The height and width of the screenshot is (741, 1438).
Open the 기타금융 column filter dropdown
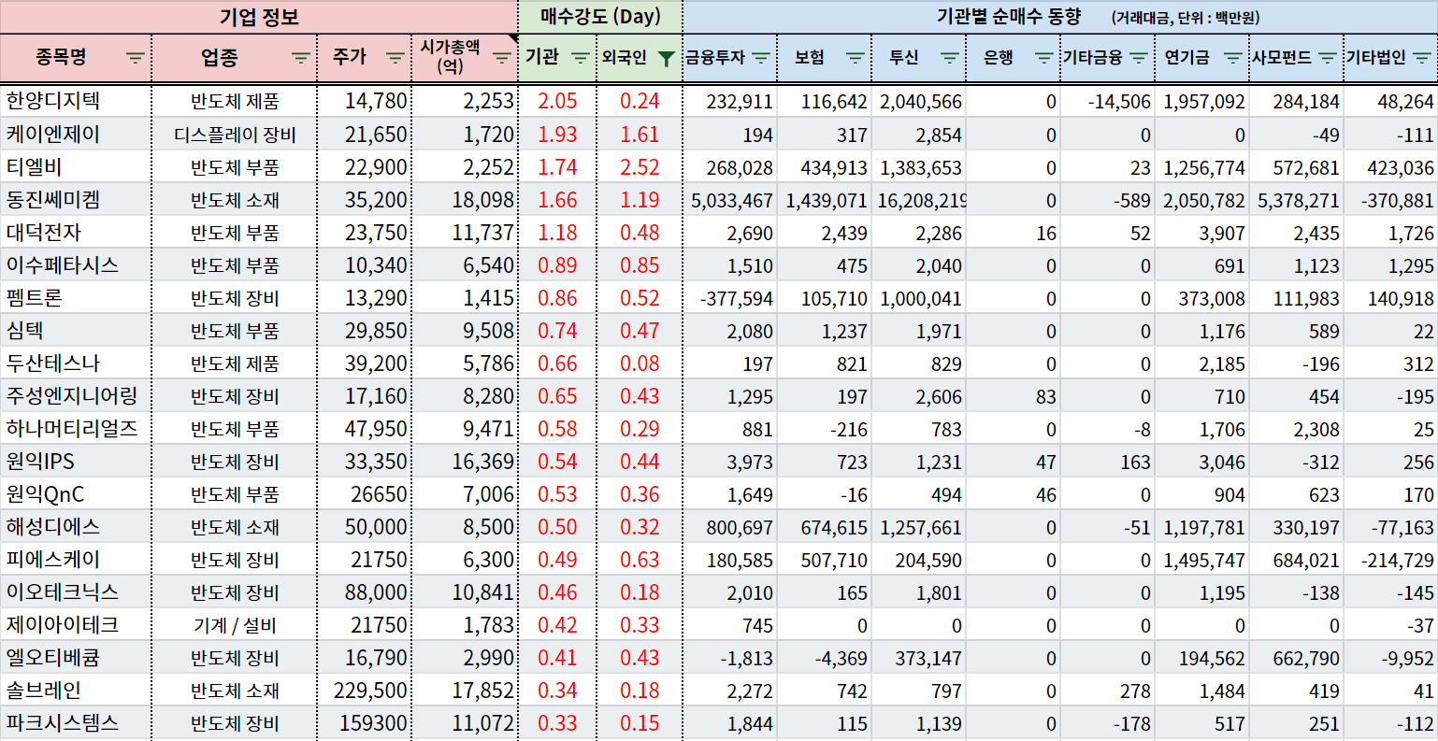(1138, 58)
